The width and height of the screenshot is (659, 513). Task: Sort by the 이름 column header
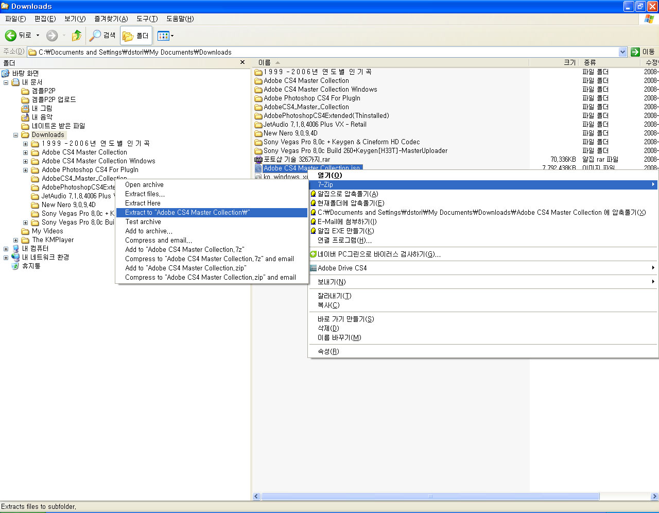391,62
